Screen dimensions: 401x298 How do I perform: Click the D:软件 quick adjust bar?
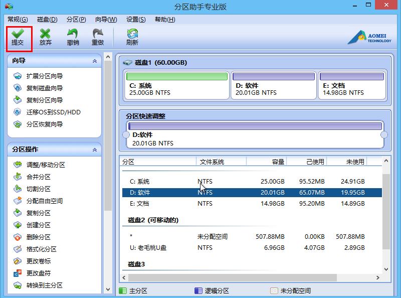click(x=255, y=126)
